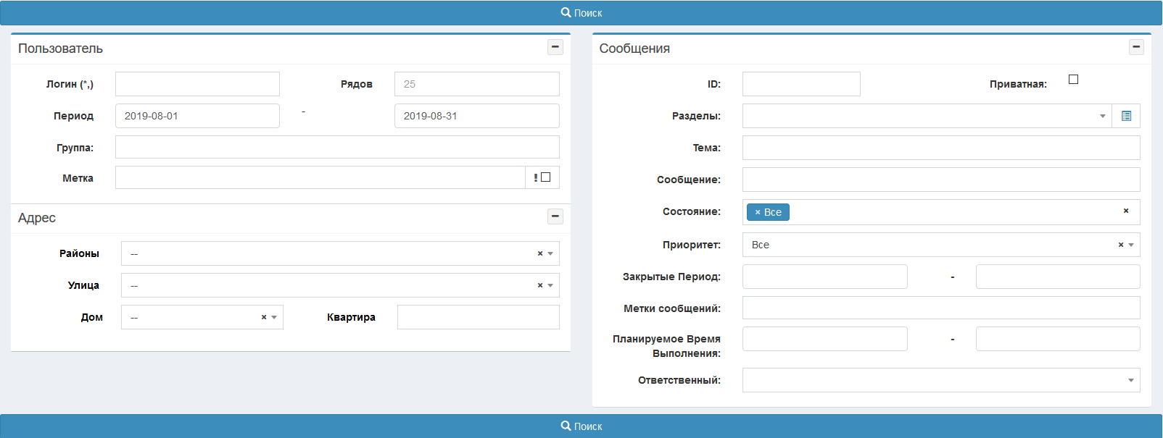Collapse the Сообщения panel
The width and height of the screenshot is (1163, 438).
point(1136,47)
